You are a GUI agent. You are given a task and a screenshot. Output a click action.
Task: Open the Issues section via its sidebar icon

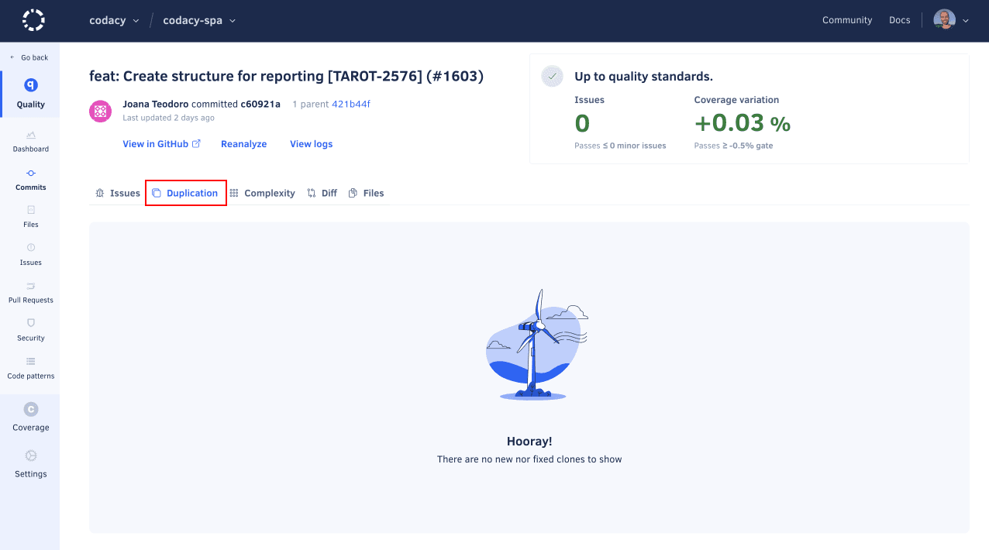(30, 255)
